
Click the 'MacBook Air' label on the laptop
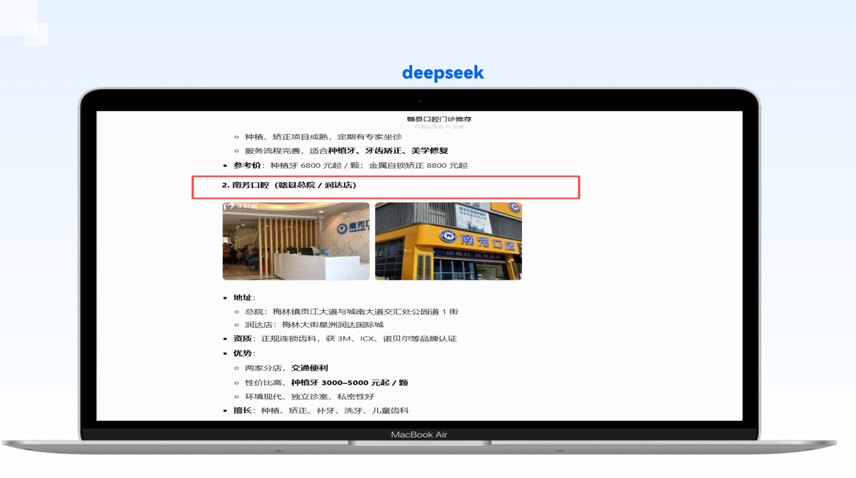[419, 435]
